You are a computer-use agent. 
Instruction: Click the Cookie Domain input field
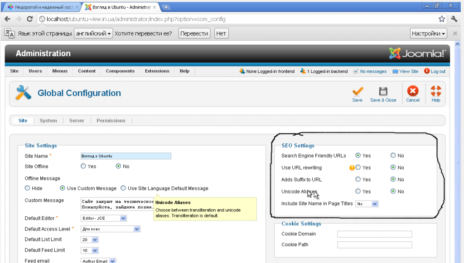pyautogui.click(x=375, y=234)
